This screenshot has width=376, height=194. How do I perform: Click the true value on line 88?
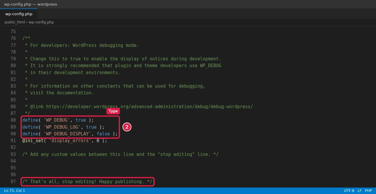[x=81, y=120]
